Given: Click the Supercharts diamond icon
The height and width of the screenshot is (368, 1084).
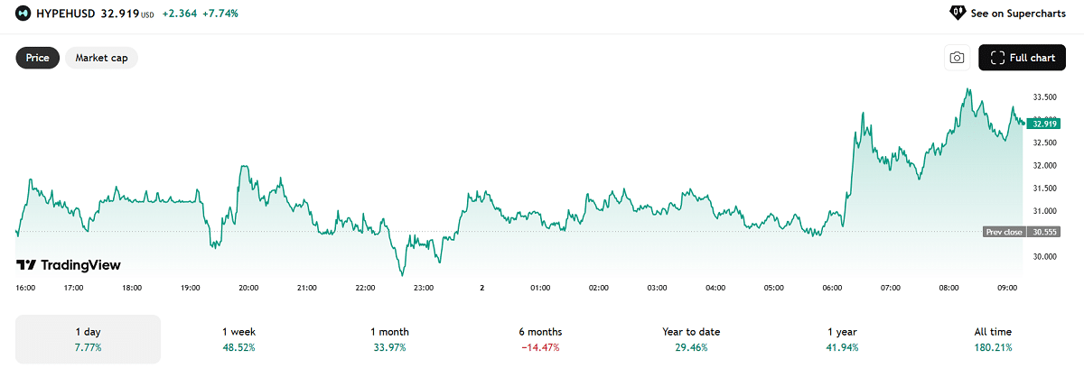Looking at the screenshot, I should point(957,13).
